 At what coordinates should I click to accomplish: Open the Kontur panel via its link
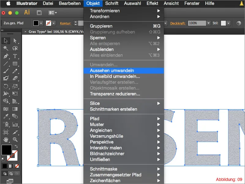click(66, 23)
